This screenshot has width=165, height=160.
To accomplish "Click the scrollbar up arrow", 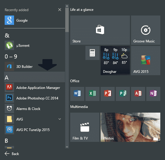I will click(67, 6).
